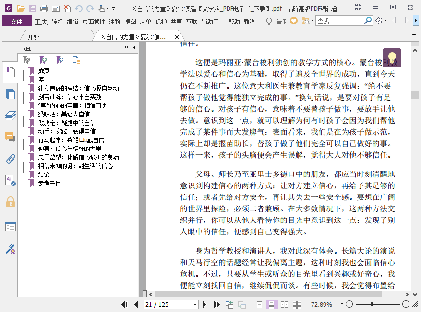The height and width of the screenshot is (312, 421).
Task: Collapse the bookmarks panel with left arrow
Action: (134, 47)
